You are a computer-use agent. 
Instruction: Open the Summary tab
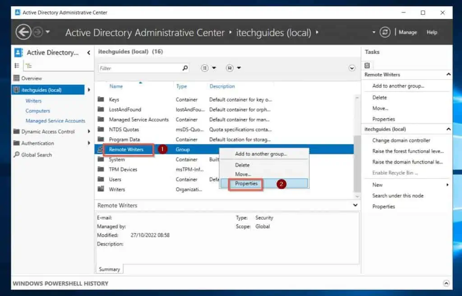pos(109,269)
